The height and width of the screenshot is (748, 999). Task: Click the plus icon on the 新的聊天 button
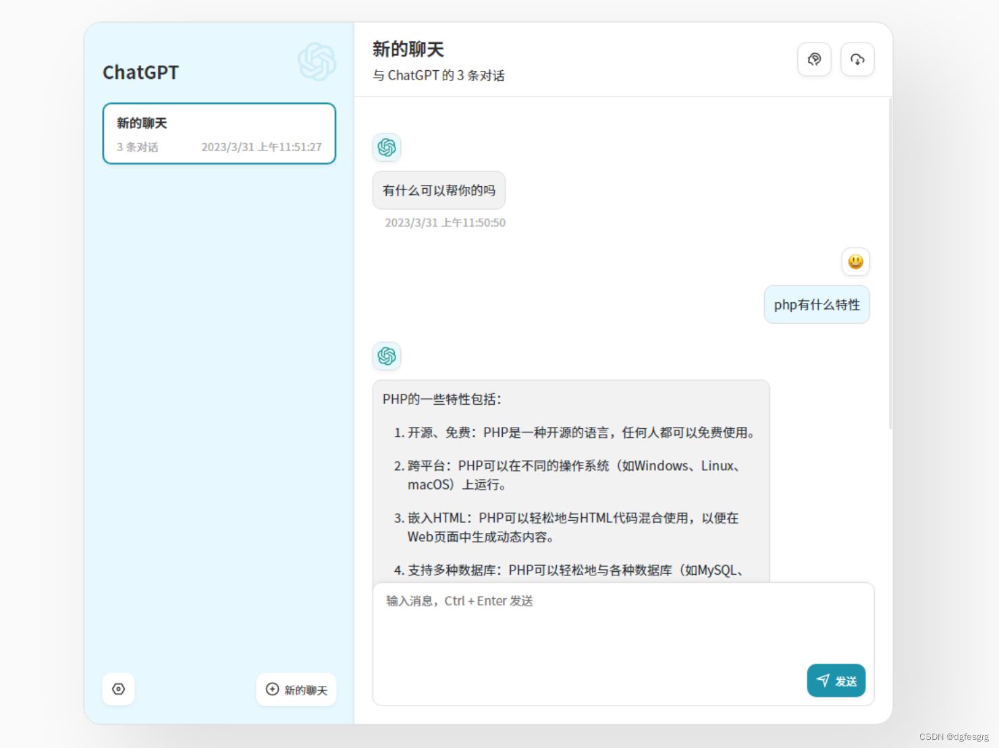pos(272,689)
